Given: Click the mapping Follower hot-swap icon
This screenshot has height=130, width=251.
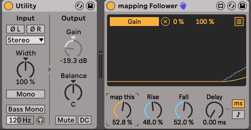Looking at the screenshot, I should point(232,6).
